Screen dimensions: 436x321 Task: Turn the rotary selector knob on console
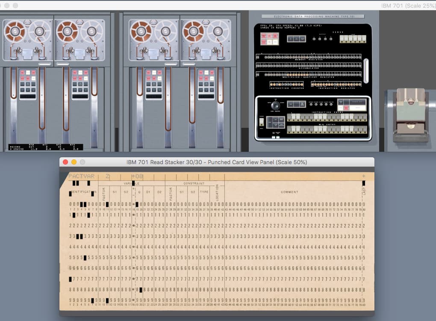click(x=276, y=106)
